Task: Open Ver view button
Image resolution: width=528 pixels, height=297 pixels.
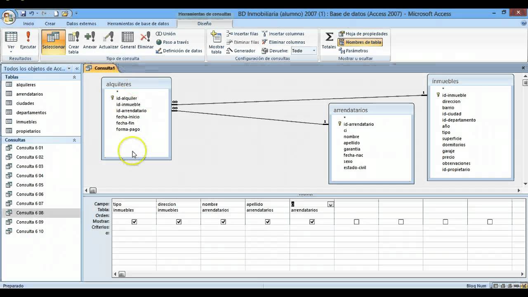Action: pos(11,42)
